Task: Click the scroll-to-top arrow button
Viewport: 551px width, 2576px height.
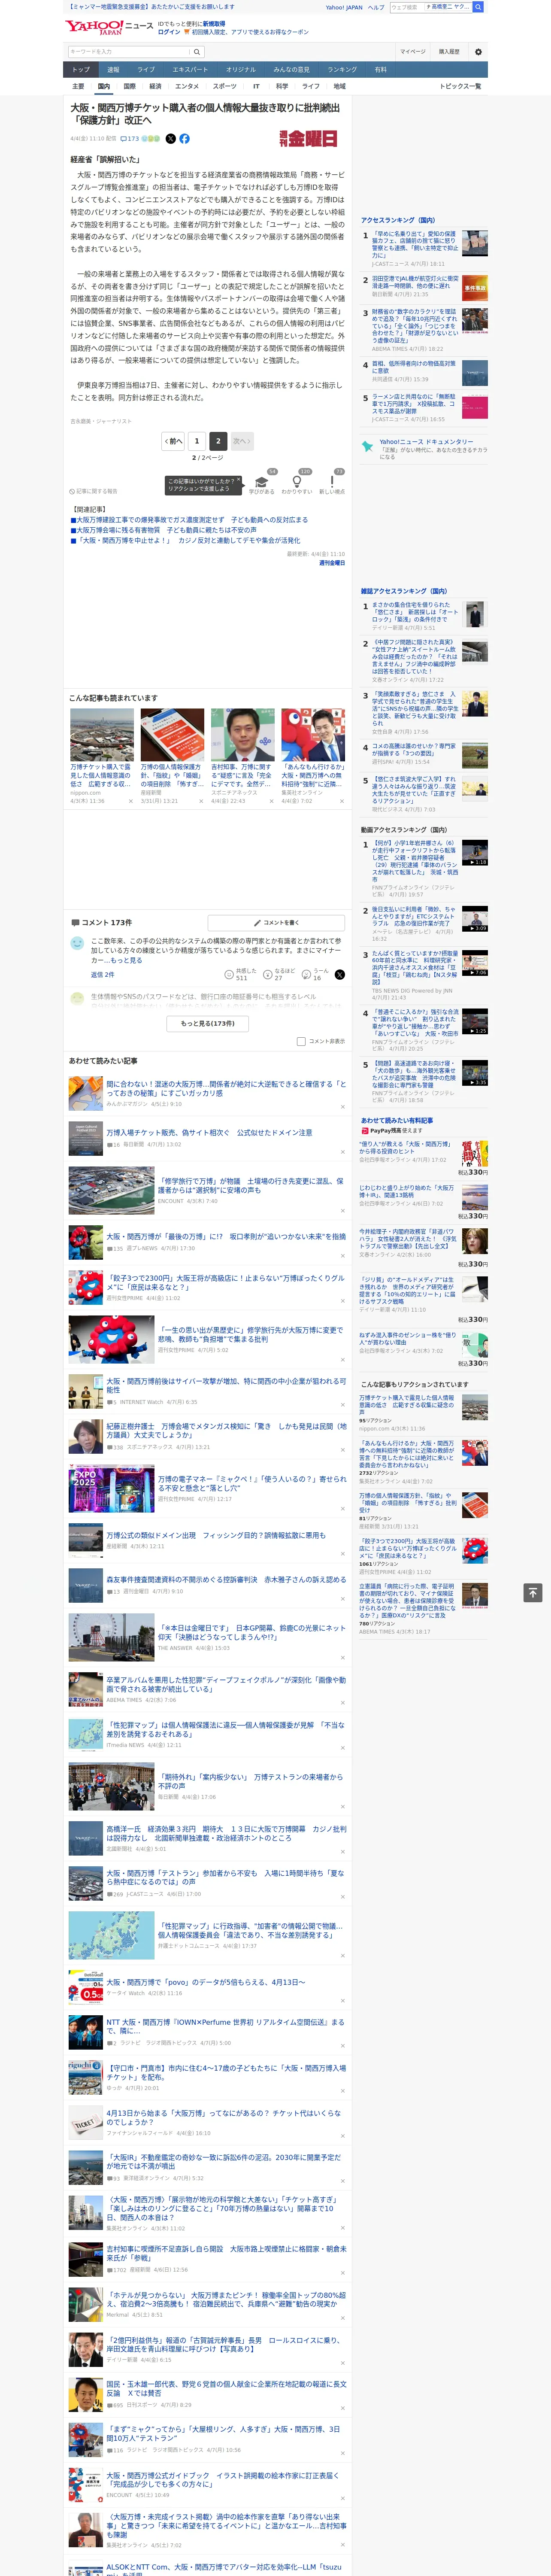Action: tap(533, 1593)
